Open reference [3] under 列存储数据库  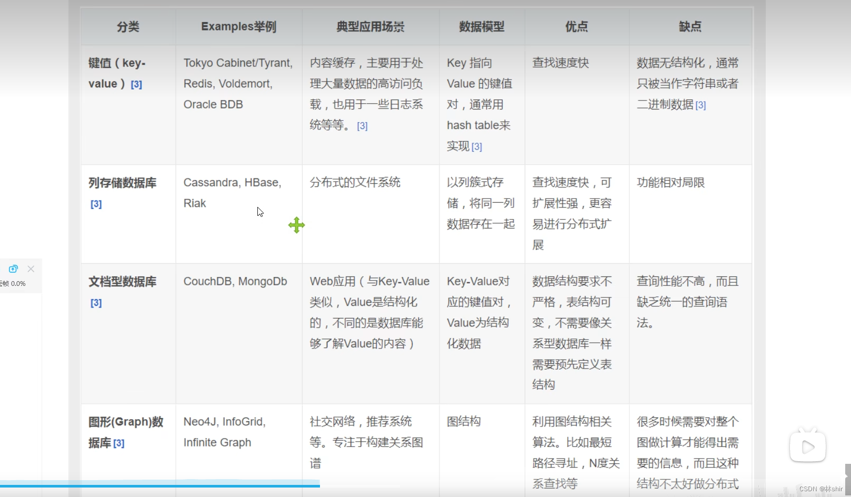96,204
